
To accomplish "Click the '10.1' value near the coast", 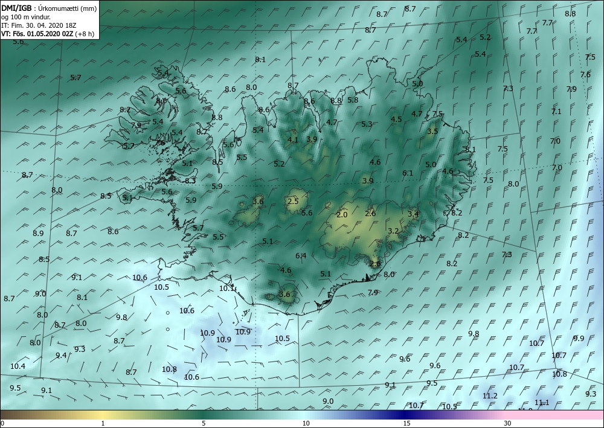I will tap(227, 289).
